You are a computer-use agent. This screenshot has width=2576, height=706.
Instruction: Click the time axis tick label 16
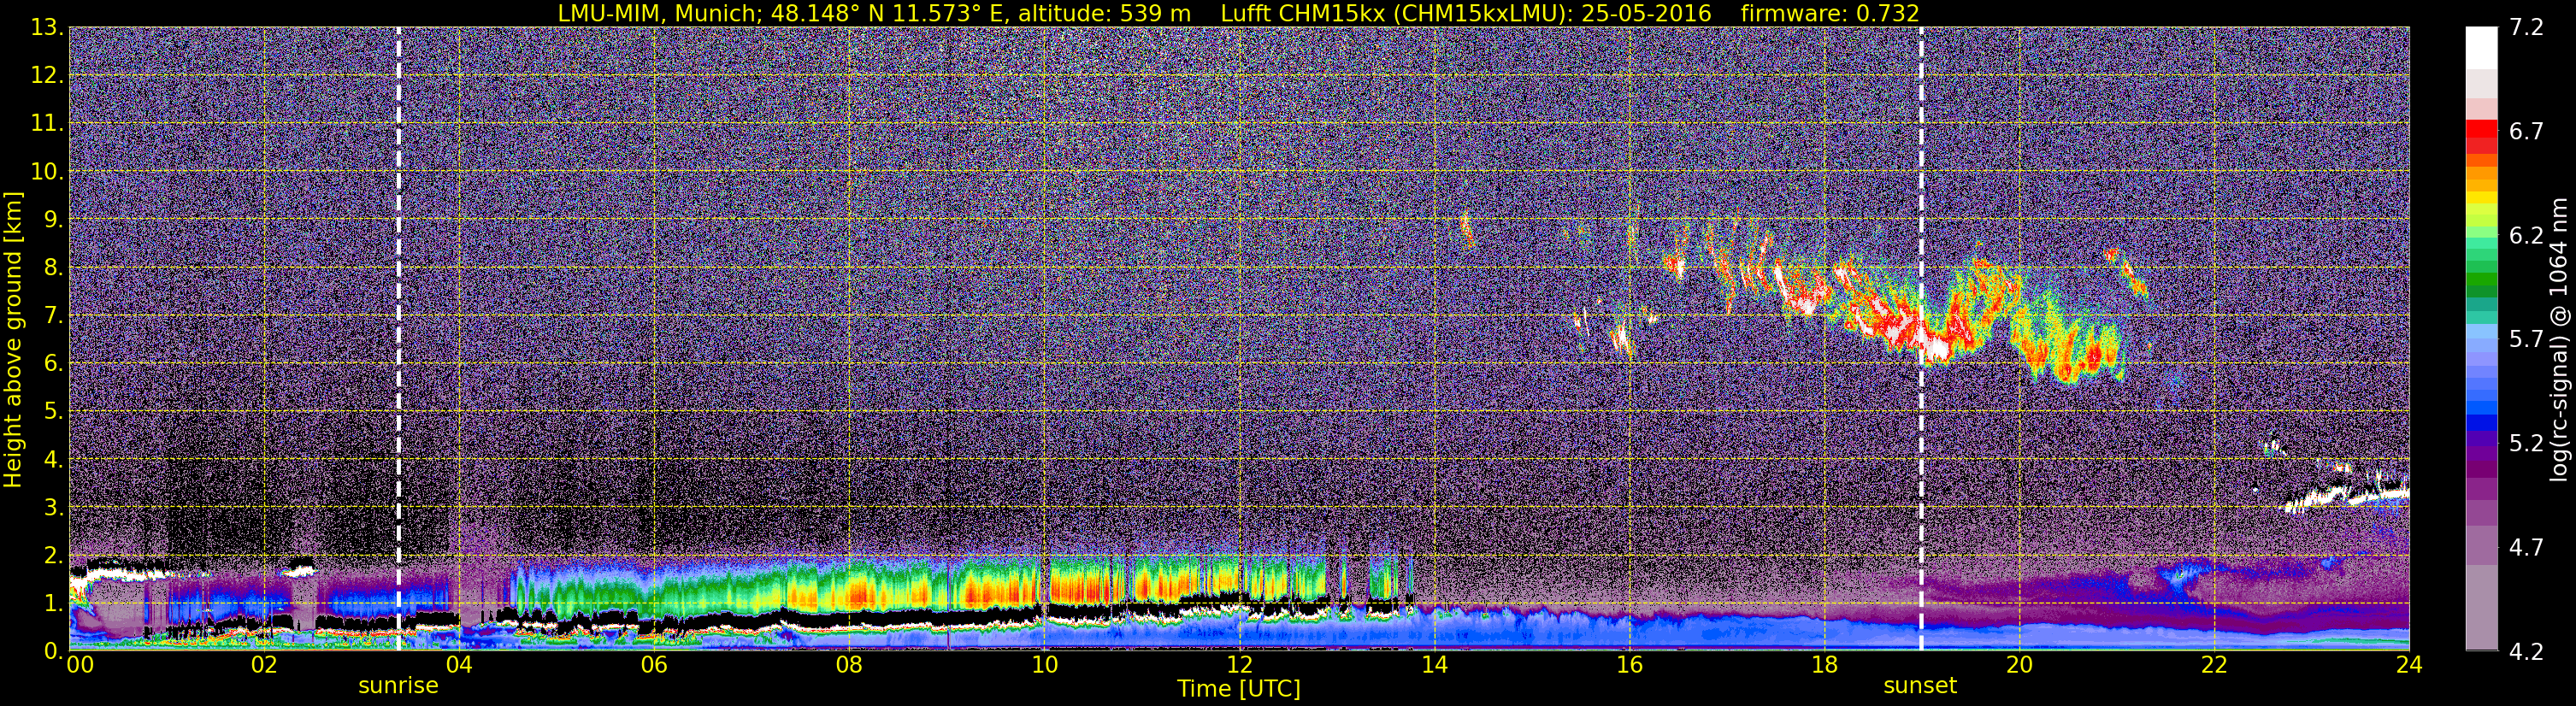click(x=1629, y=664)
